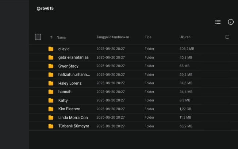Select the 68,9 MB size cell

click(186, 126)
